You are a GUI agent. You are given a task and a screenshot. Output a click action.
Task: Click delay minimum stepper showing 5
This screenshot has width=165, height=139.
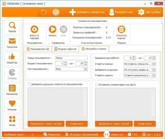coord(130,58)
